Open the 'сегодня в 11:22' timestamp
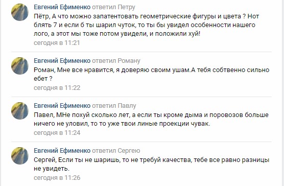The image size is (284, 186). pyautogui.click(x=57, y=88)
